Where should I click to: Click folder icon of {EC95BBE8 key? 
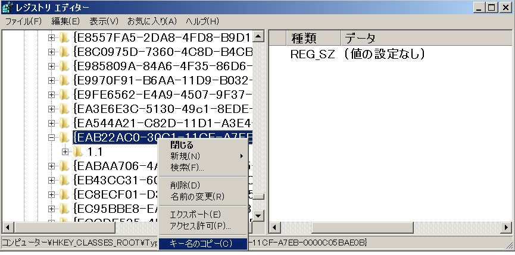64,208
